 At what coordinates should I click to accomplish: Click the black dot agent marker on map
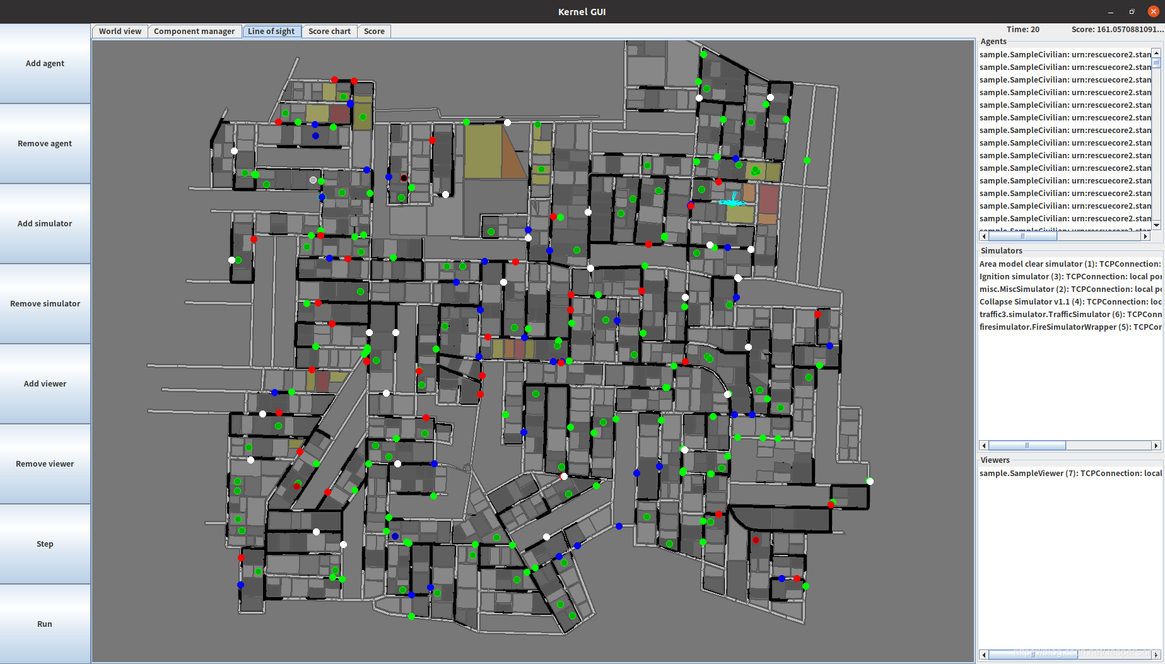[404, 178]
